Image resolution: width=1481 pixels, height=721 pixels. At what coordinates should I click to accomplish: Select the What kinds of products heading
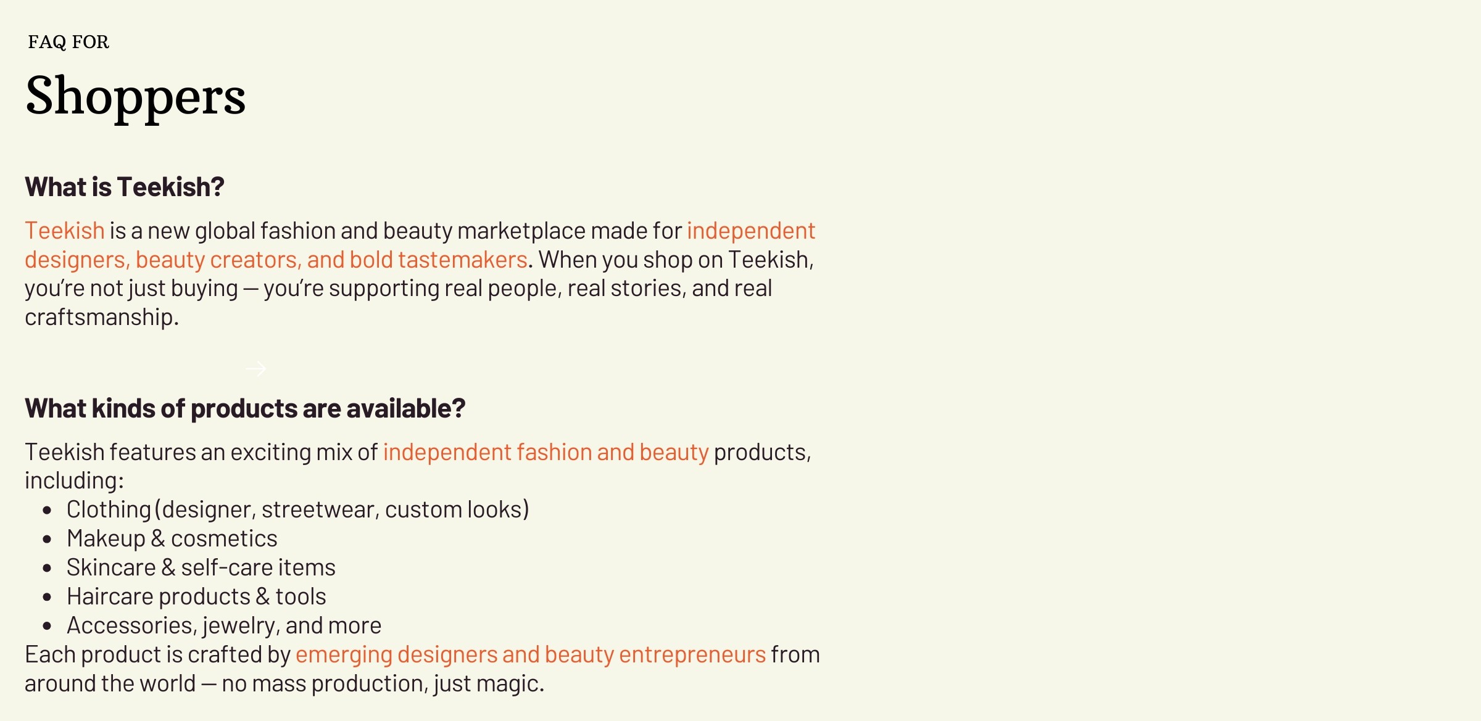coord(245,408)
